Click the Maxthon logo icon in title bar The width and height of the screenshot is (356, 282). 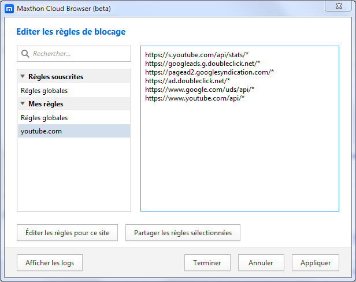click(x=9, y=9)
